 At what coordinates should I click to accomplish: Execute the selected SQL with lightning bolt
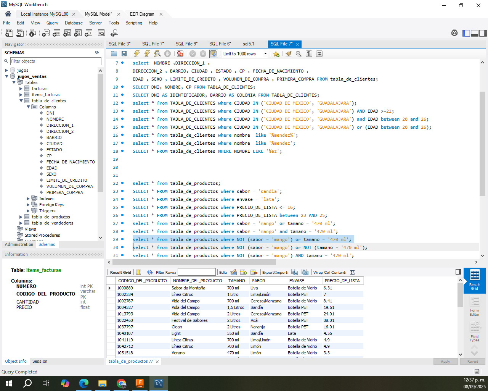[137, 54]
